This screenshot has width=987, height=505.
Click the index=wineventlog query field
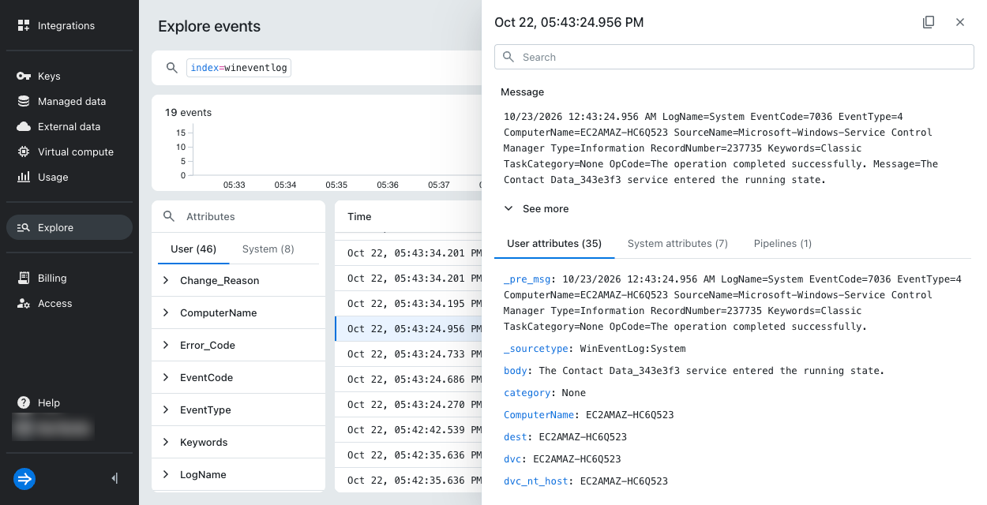pos(238,68)
